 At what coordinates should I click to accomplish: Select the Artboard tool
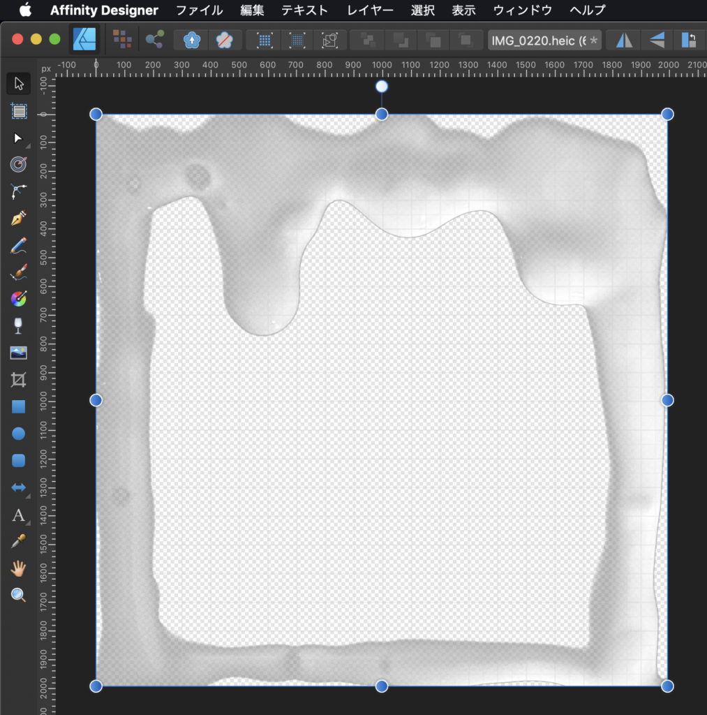19,110
